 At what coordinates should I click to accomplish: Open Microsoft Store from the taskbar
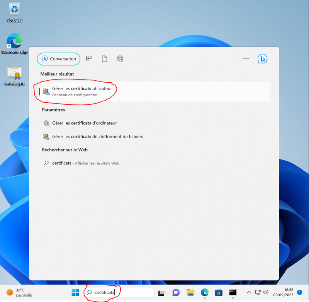click(x=219, y=292)
